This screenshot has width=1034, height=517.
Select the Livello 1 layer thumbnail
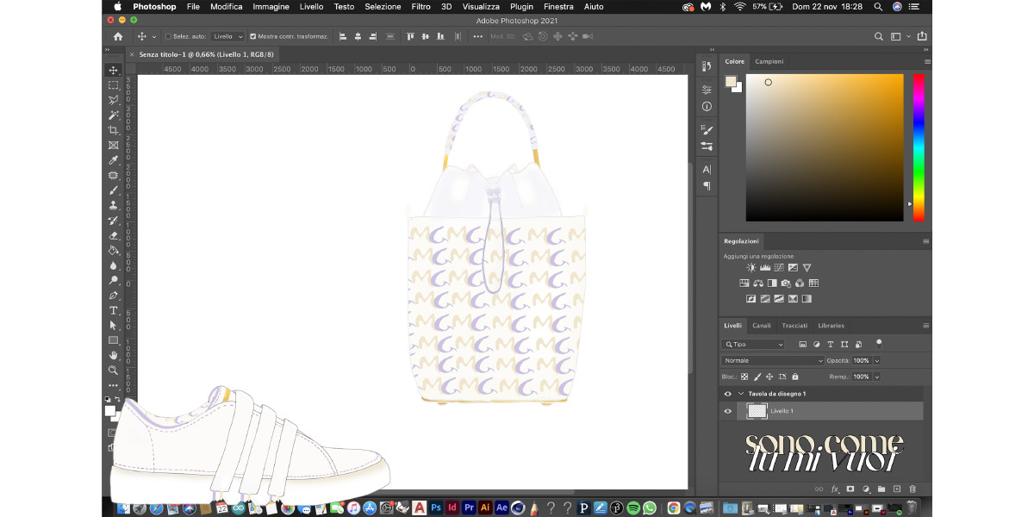pos(757,411)
